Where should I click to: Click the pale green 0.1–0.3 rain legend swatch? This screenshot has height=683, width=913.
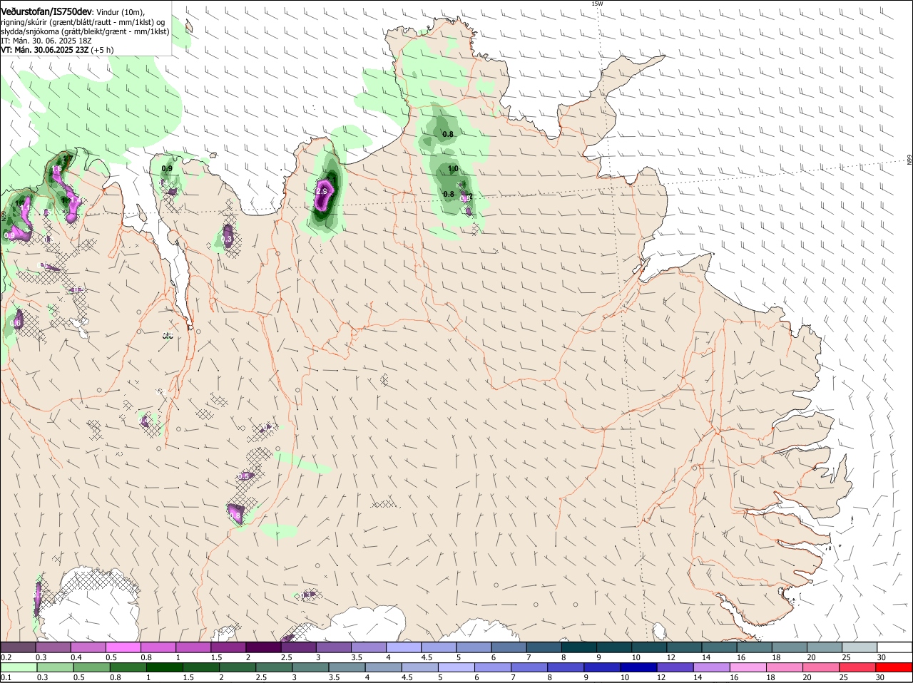(19, 668)
